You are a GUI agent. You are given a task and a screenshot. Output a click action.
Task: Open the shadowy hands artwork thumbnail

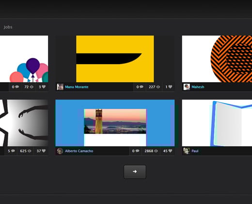[x=24, y=123]
